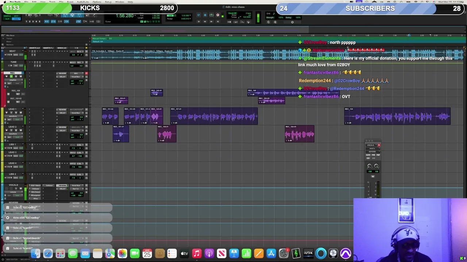The width and height of the screenshot is (467, 262).
Task: Mute the LEAD 2 track
Action: (x=21, y=130)
